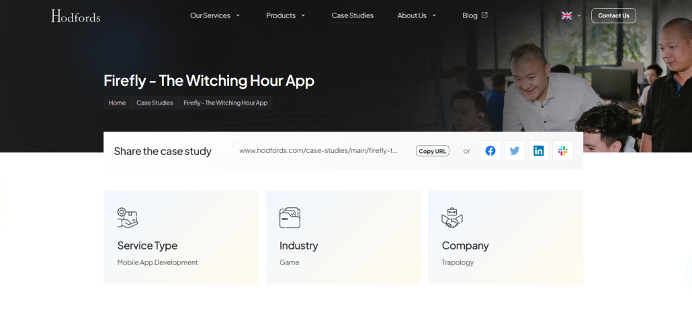Click the Company heading
This screenshot has height=314, width=692.
pyautogui.click(x=465, y=246)
